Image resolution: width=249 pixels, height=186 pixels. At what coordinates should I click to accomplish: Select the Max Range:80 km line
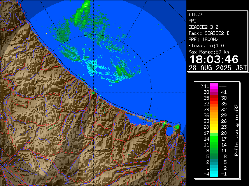pyautogui.click(x=209, y=52)
